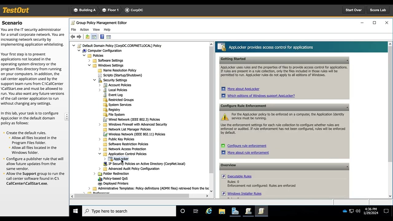The width and height of the screenshot is (393, 221).
Task: Open File Explorer from taskbar
Action: [x=222, y=211]
